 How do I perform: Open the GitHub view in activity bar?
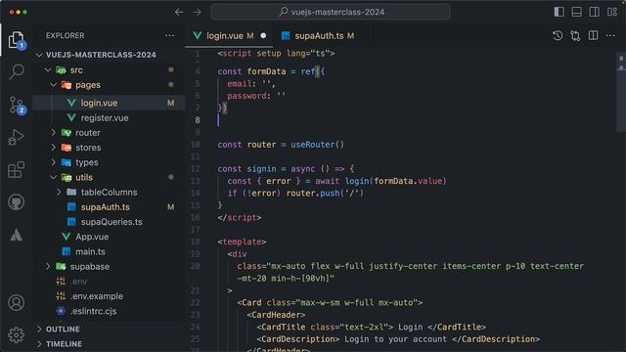click(17, 202)
